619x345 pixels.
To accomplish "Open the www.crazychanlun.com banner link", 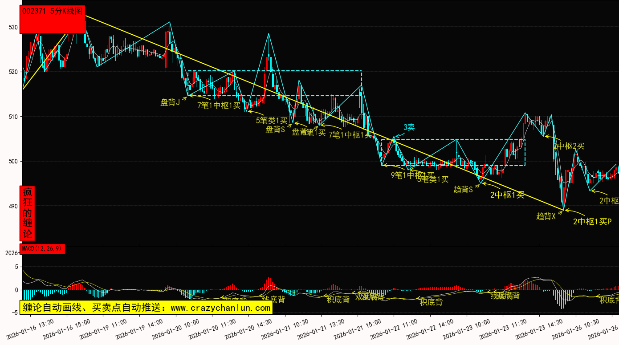I will click(x=146, y=308).
